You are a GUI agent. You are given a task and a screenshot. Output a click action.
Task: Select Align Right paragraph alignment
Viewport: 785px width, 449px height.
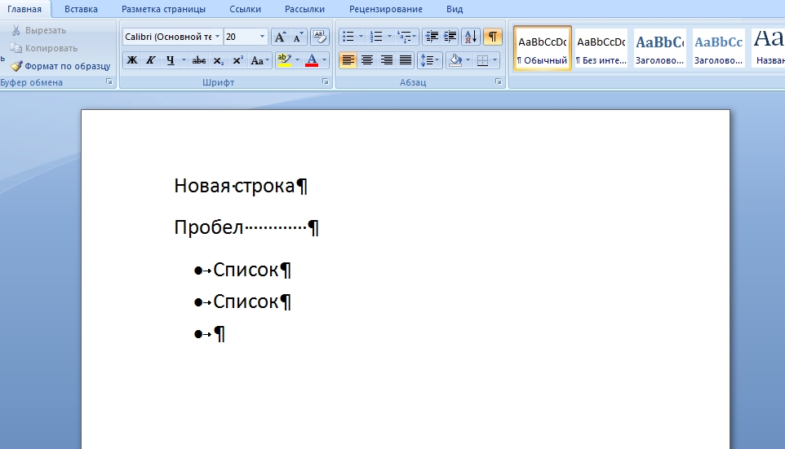(387, 60)
